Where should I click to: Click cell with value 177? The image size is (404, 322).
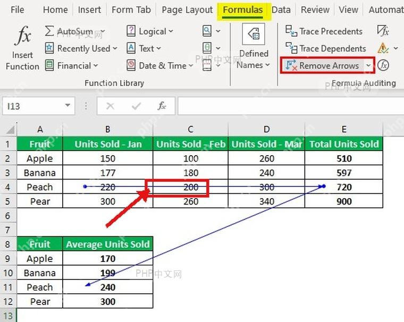(108, 173)
